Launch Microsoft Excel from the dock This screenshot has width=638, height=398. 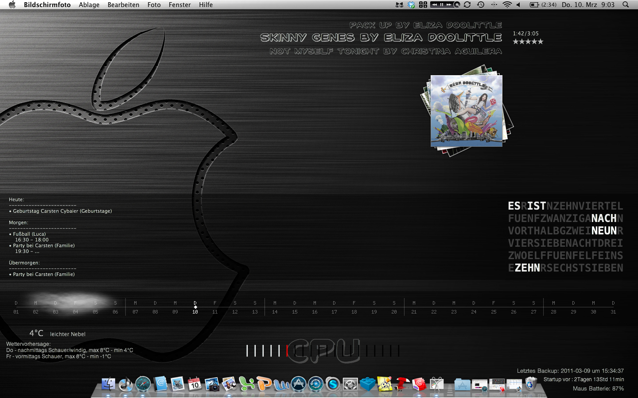(x=246, y=384)
